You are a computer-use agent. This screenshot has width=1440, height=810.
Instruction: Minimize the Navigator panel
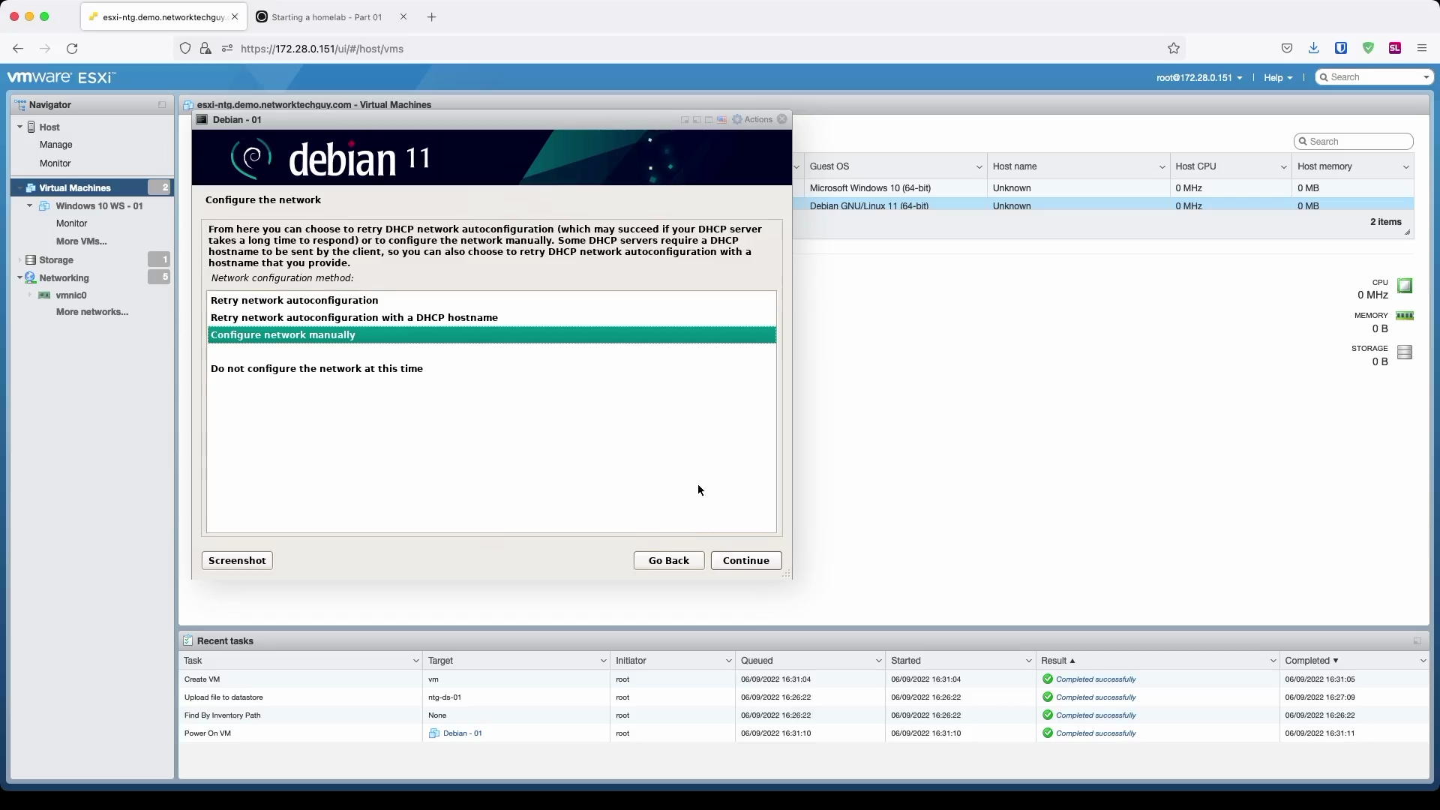(x=162, y=105)
